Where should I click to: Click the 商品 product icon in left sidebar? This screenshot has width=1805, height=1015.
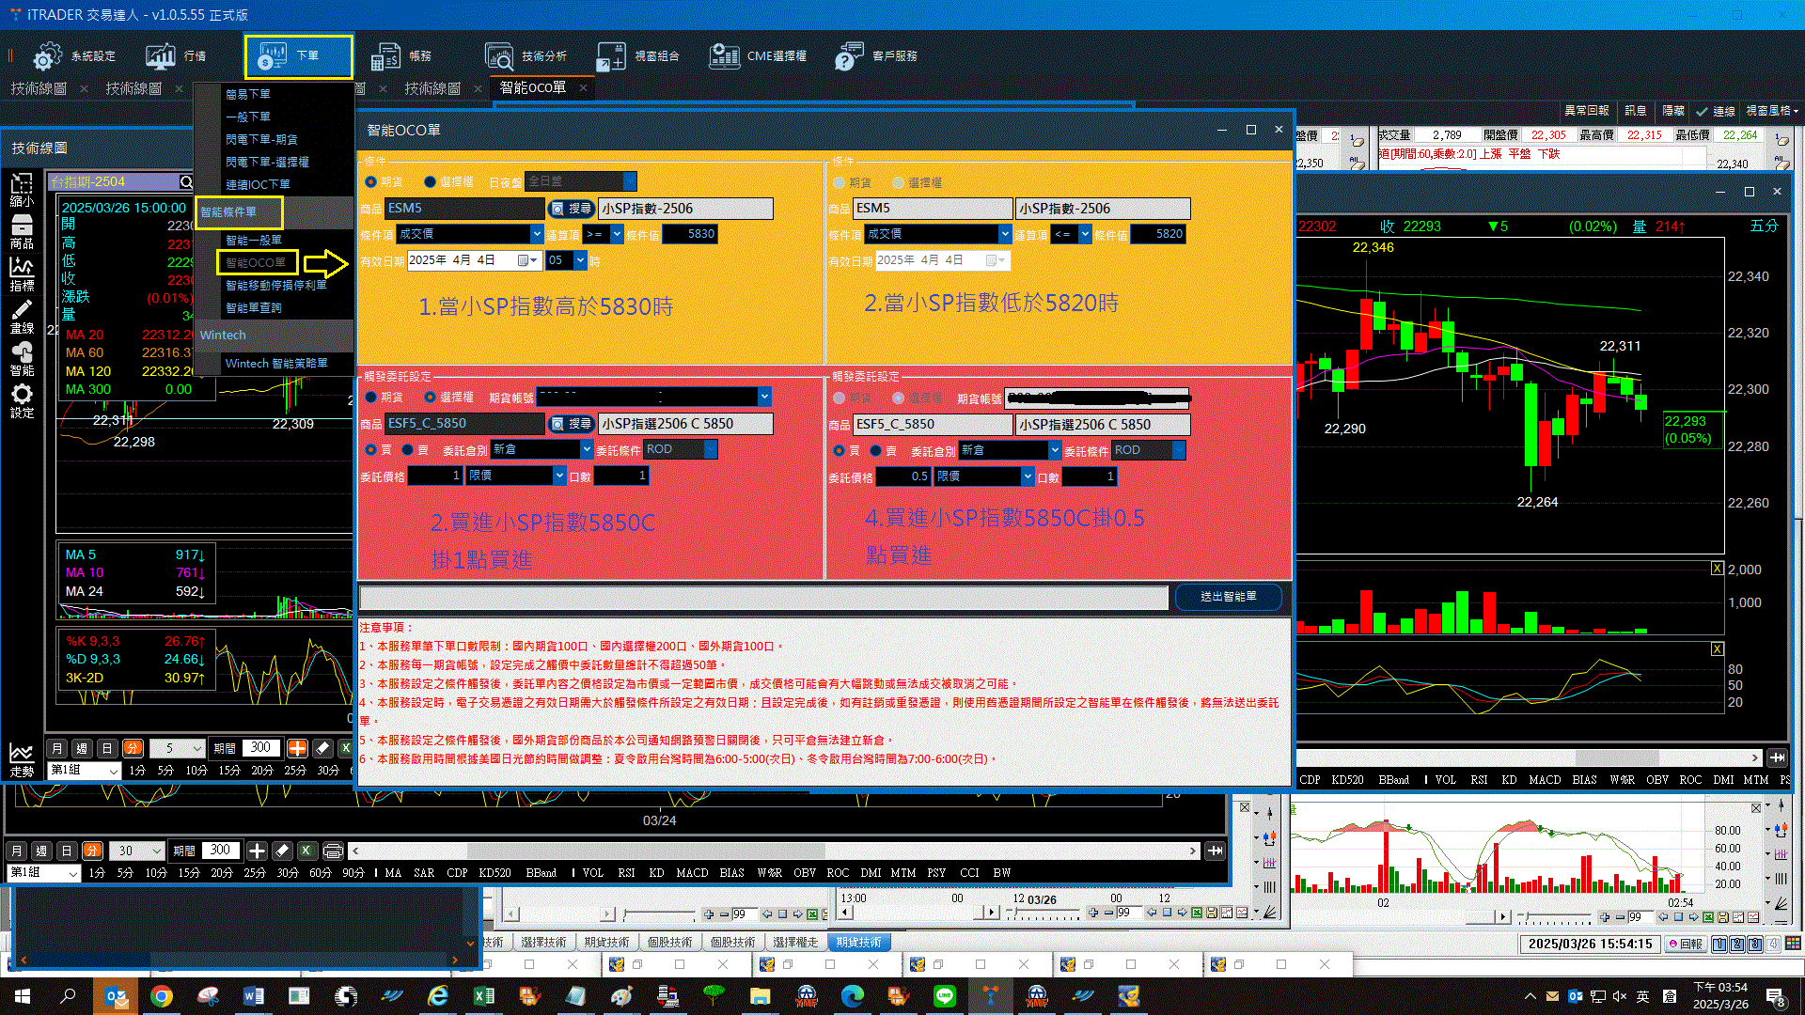coord(22,232)
